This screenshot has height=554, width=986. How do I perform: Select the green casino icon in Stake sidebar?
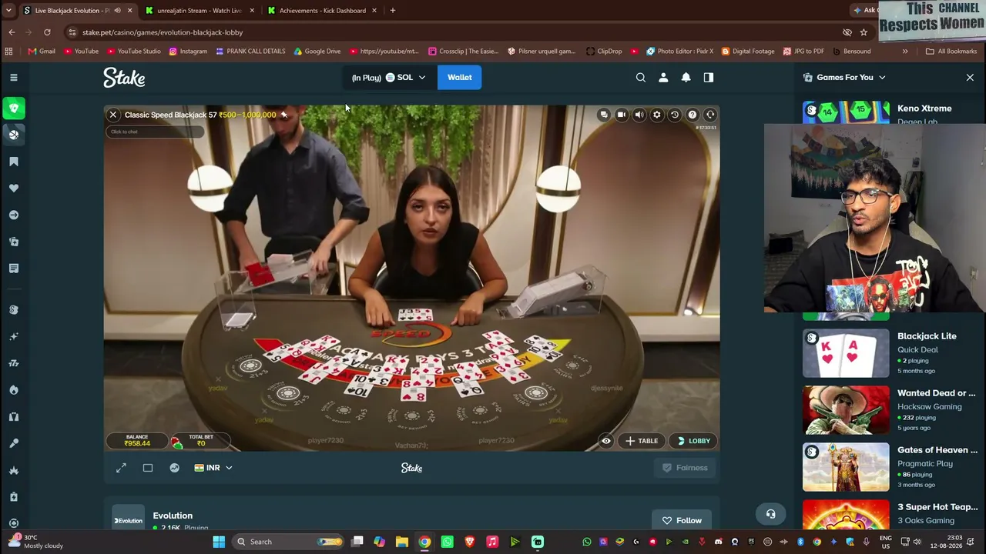tap(14, 108)
